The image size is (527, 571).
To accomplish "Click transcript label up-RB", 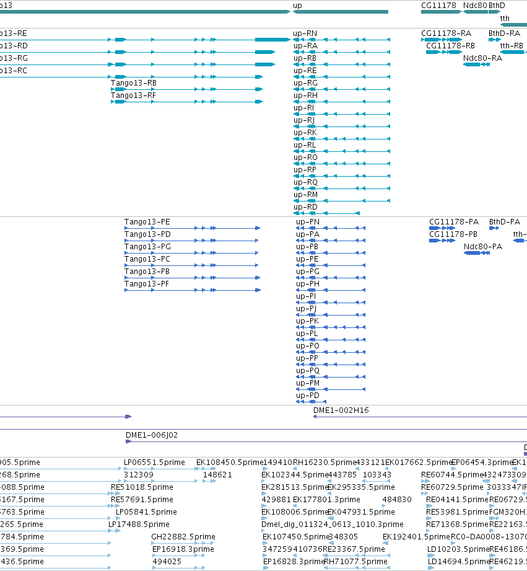I will click(305, 58).
